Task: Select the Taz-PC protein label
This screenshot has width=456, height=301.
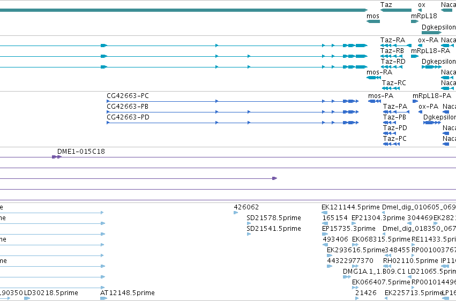Action: tap(394, 139)
